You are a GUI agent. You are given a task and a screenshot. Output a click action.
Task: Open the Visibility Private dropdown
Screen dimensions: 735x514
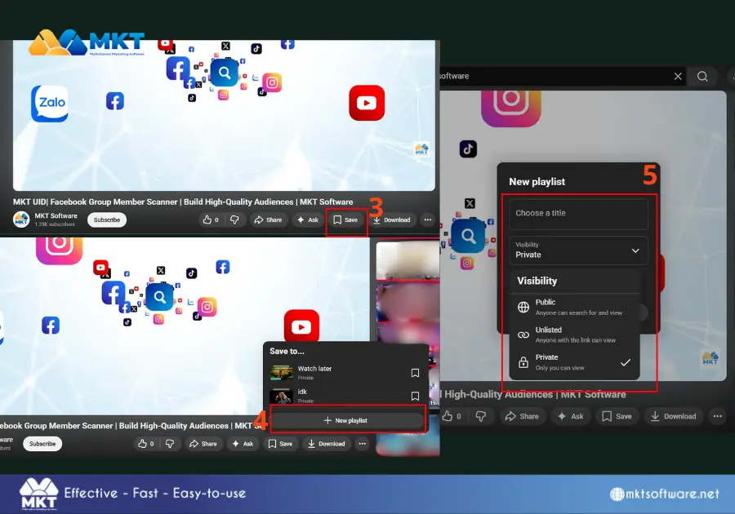point(578,250)
